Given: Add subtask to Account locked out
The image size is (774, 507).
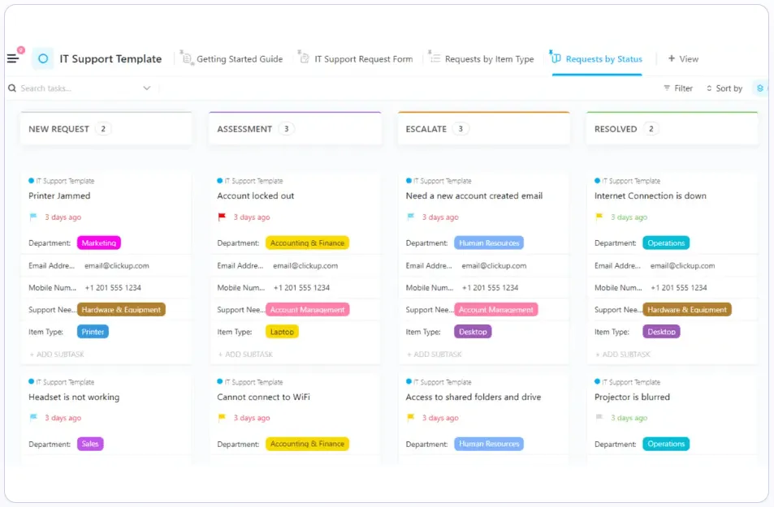Looking at the screenshot, I should click(245, 354).
